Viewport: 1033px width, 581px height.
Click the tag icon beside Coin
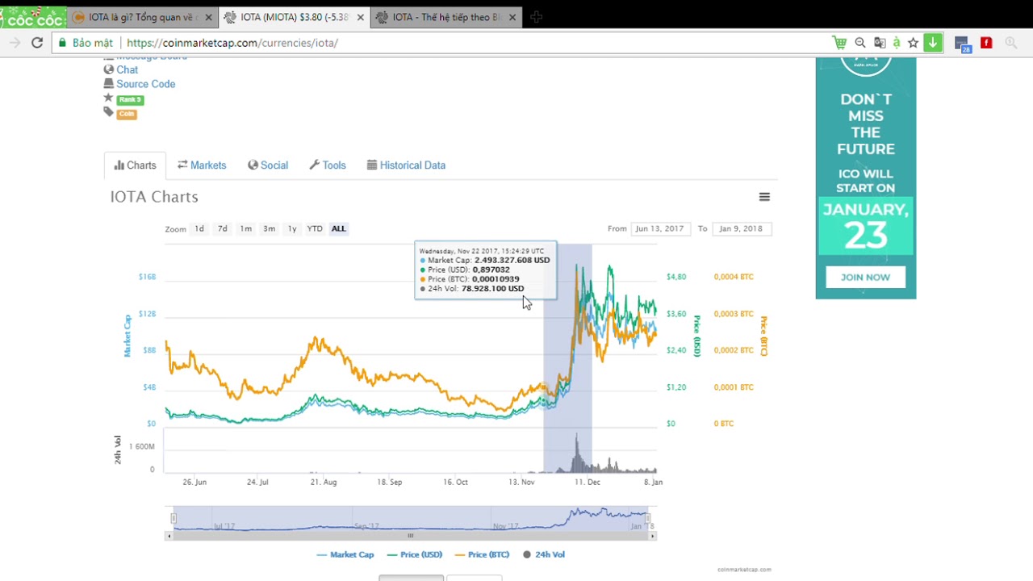click(x=108, y=112)
